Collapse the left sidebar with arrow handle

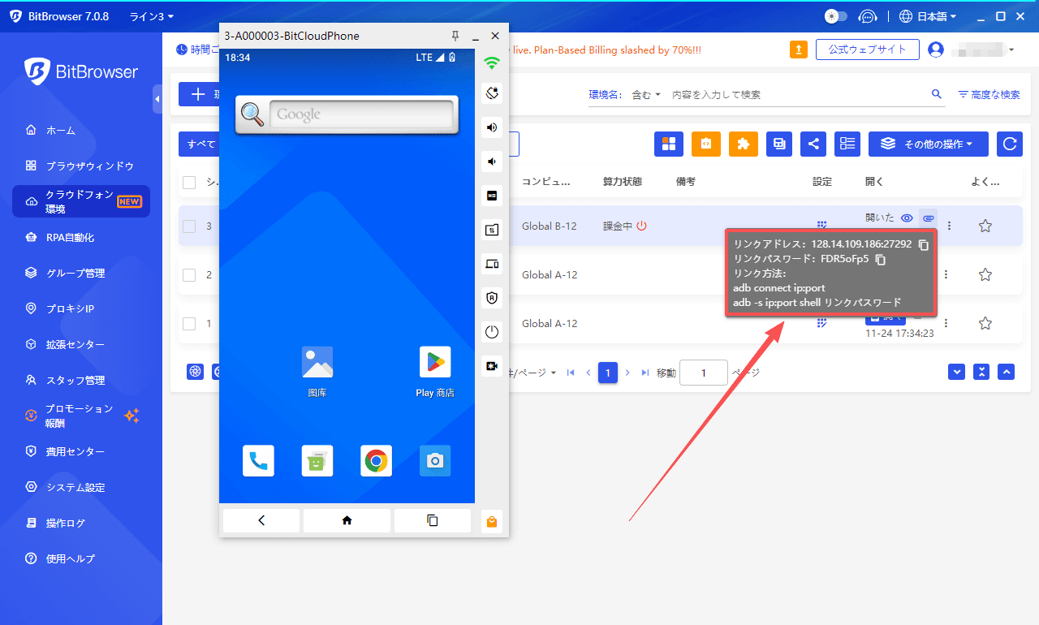[157, 99]
